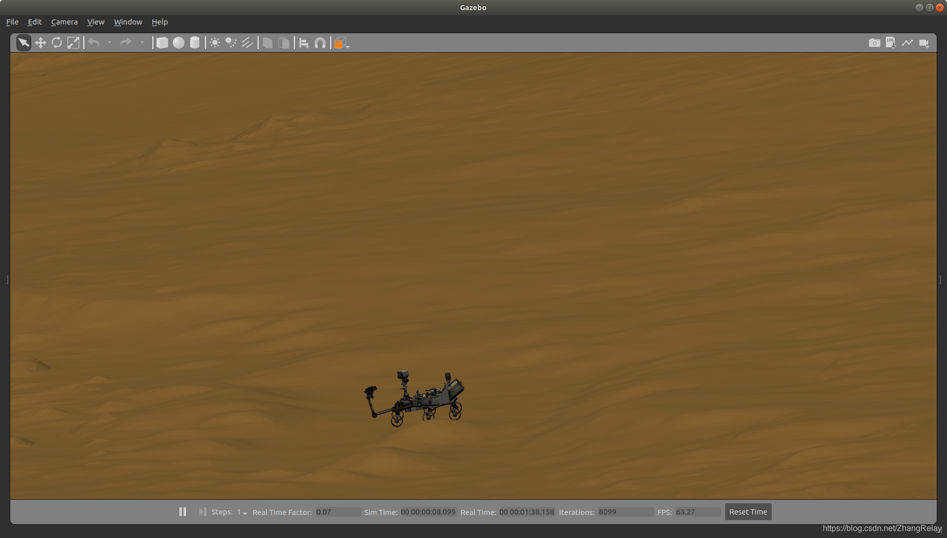947x538 pixels.
Task: Maximize the Gazebo window
Action: point(929,7)
